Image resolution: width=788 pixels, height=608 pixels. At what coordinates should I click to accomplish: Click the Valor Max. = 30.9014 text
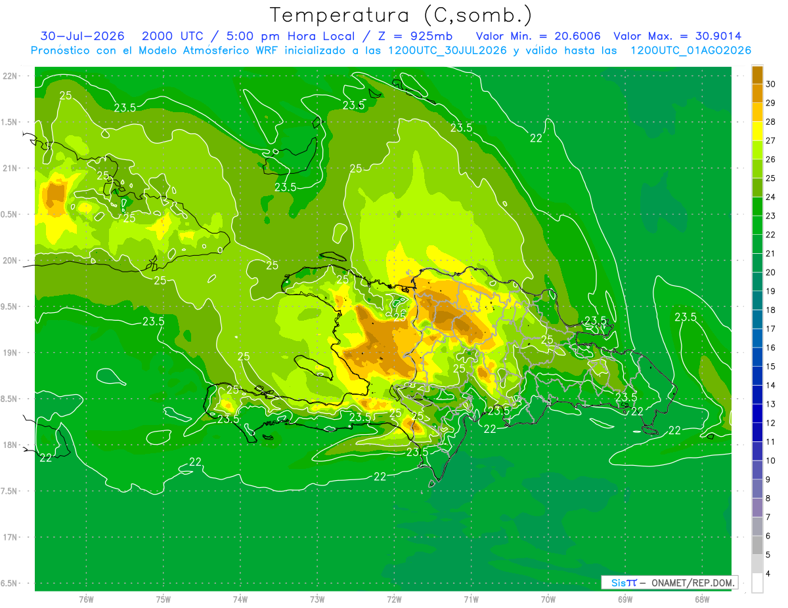click(x=678, y=36)
